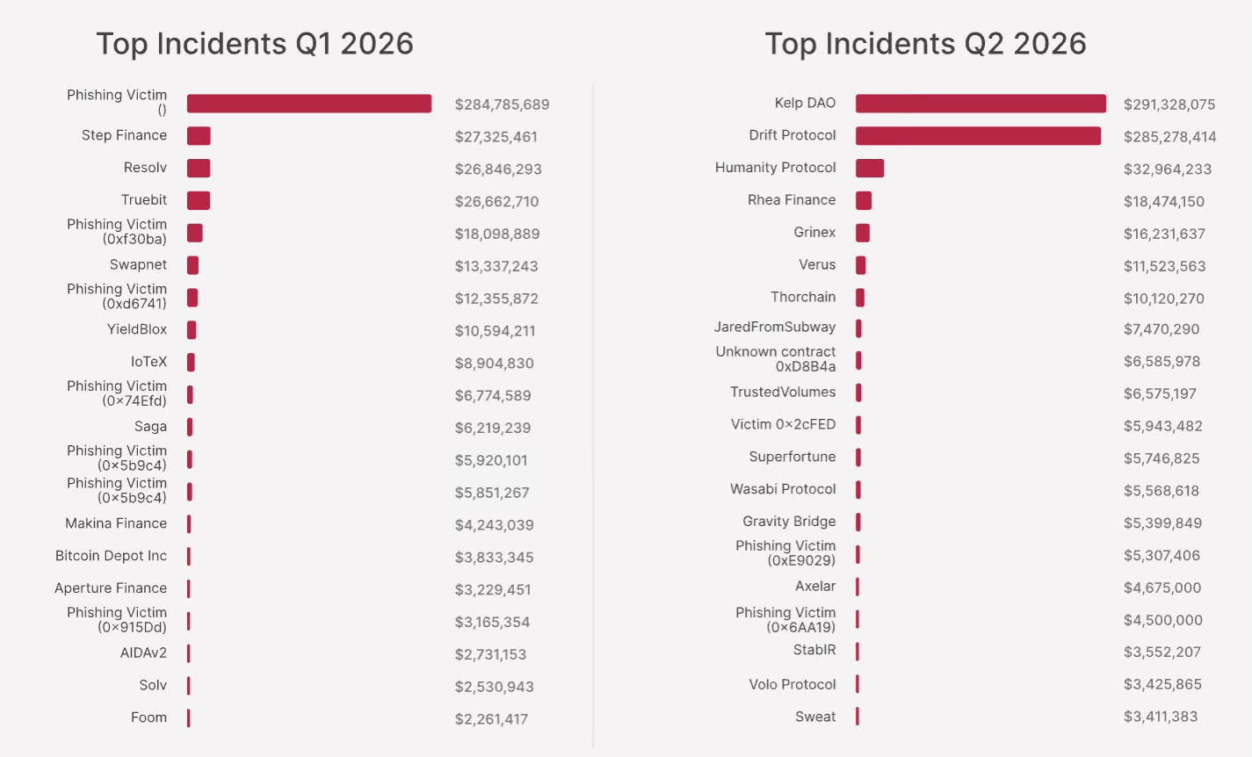Select the "Truebit" label
The image size is (1252, 757).
(x=144, y=200)
